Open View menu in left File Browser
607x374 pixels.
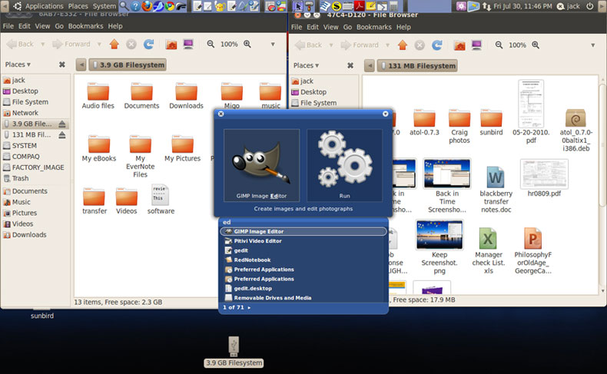click(42, 26)
